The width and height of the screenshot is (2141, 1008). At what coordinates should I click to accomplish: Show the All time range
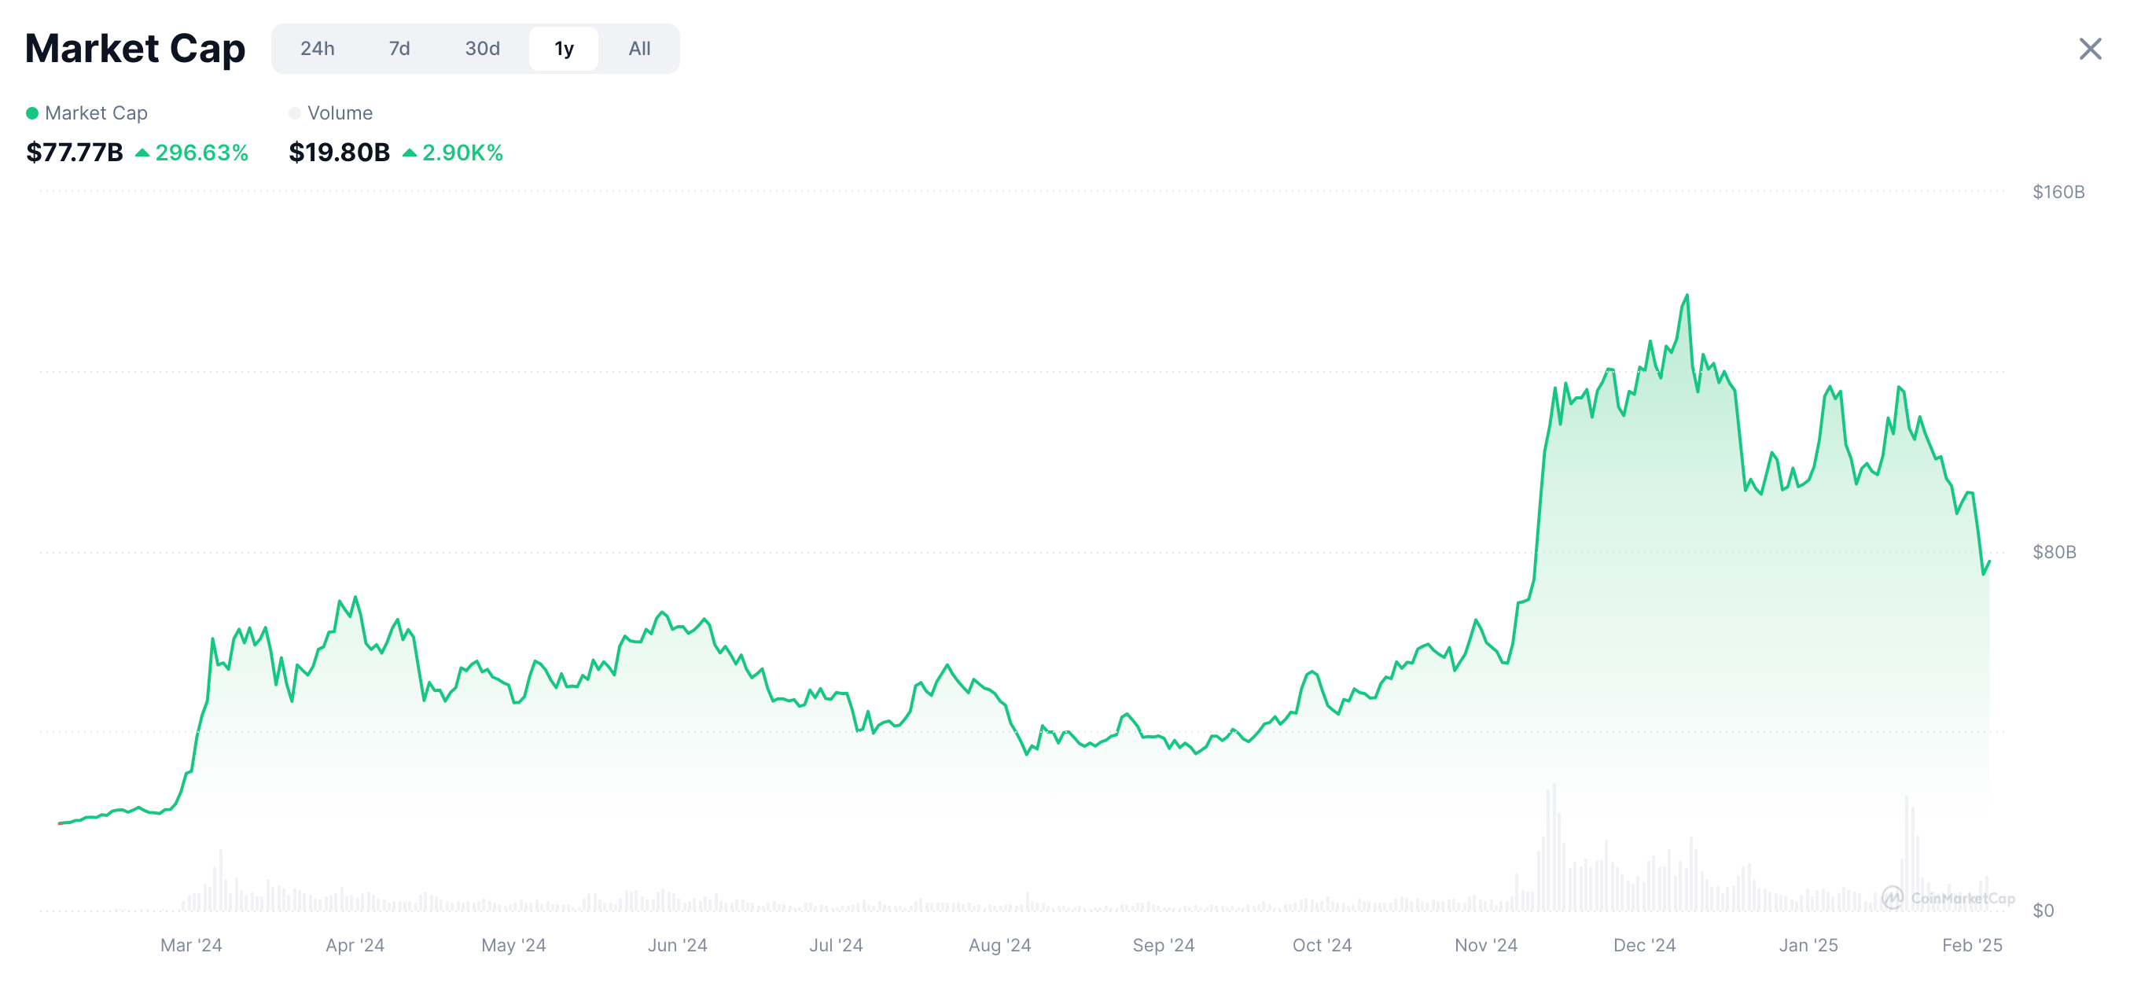coord(639,49)
